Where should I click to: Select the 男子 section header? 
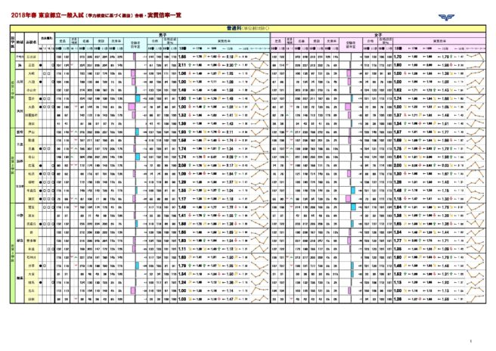click(163, 35)
